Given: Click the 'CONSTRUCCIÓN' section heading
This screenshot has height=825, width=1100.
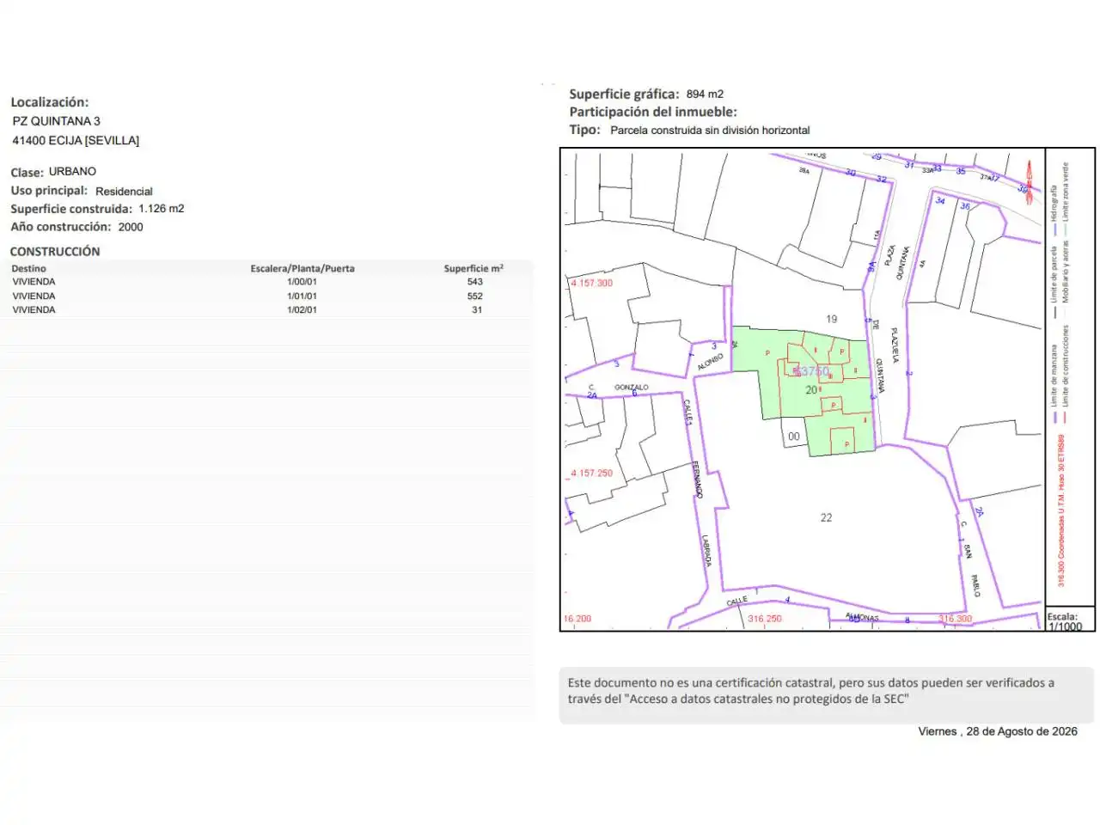Looking at the screenshot, I should [55, 251].
